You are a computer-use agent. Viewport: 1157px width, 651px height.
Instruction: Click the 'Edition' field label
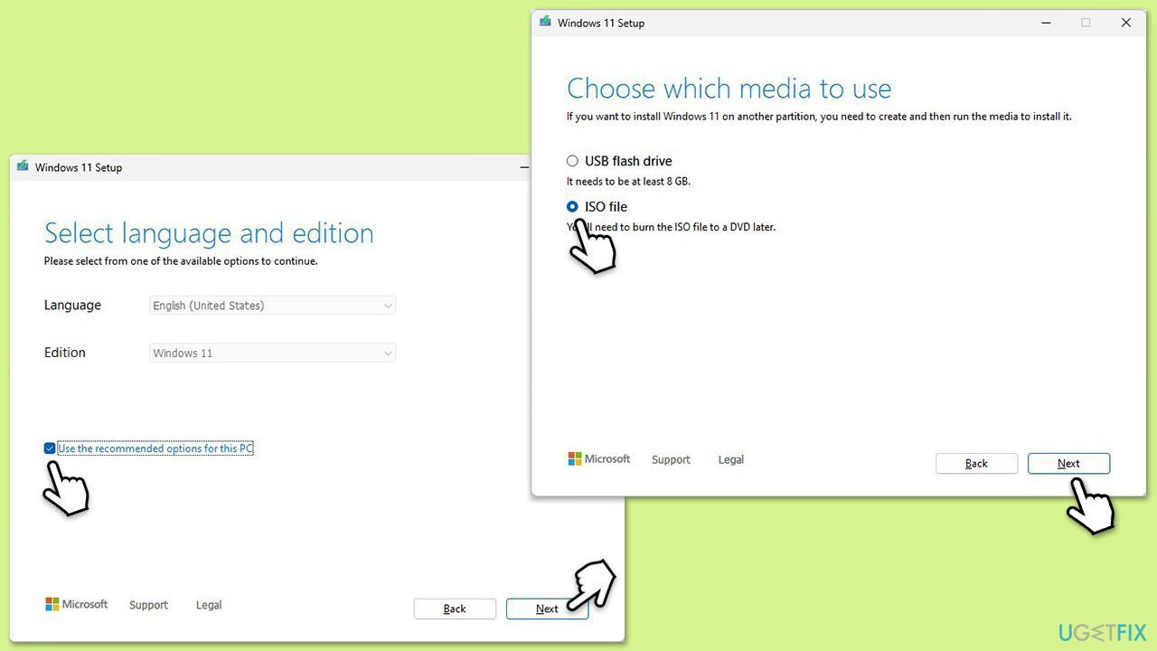[x=65, y=353]
